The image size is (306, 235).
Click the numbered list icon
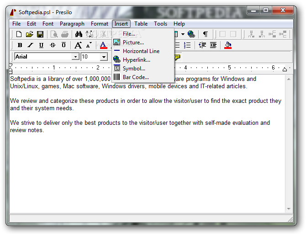pyautogui.click(x=187, y=45)
